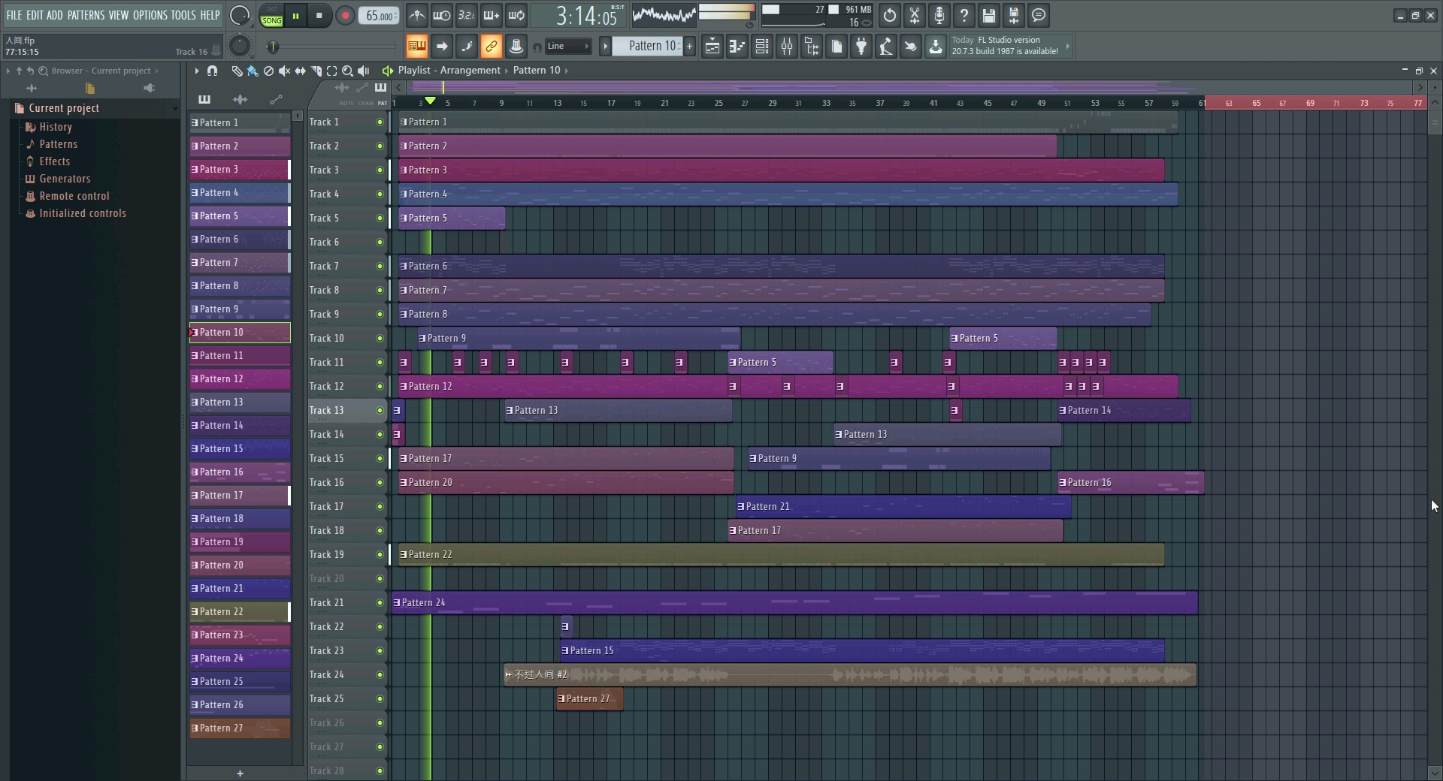Viewport: 1443px width, 781px height.
Task: Click the FL Studio update notice
Action: 1011,46
